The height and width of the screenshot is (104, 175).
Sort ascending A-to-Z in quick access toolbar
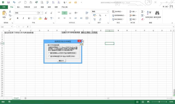pos(53,2)
